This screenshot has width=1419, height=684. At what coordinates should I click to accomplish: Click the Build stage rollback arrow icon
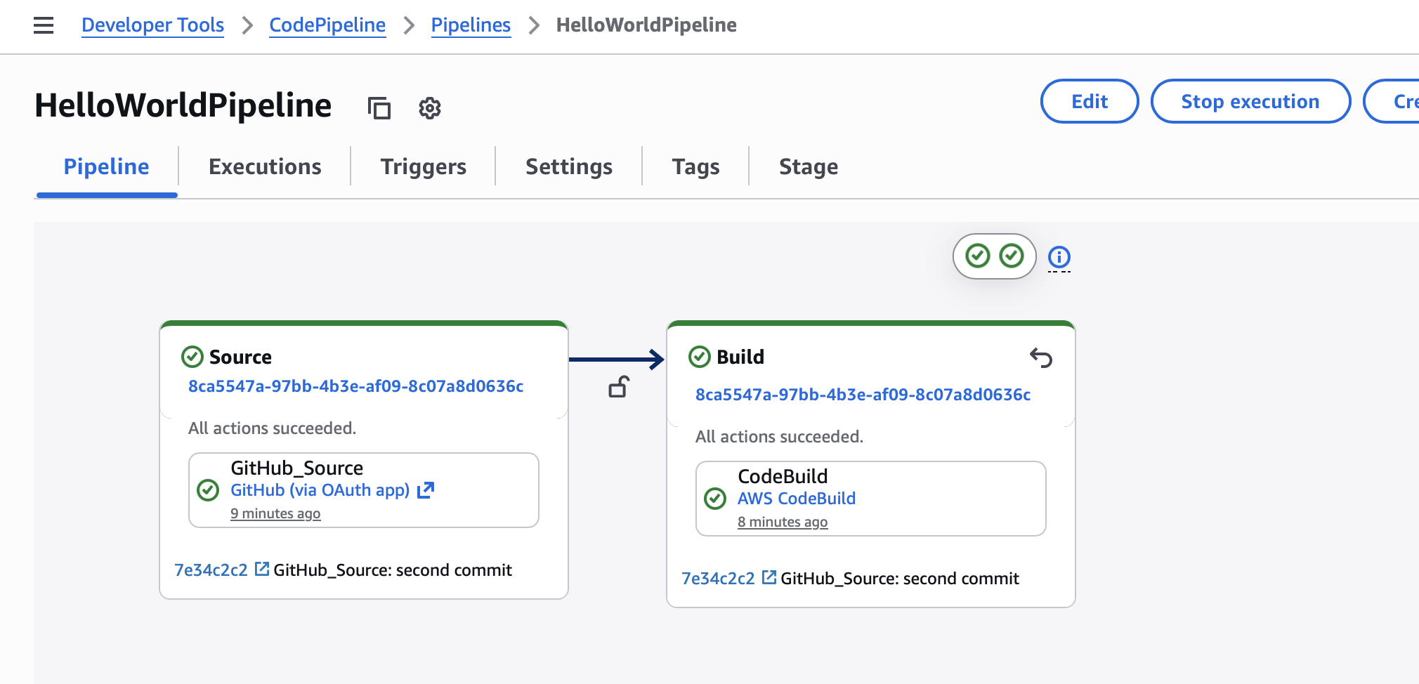pos(1041,358)
